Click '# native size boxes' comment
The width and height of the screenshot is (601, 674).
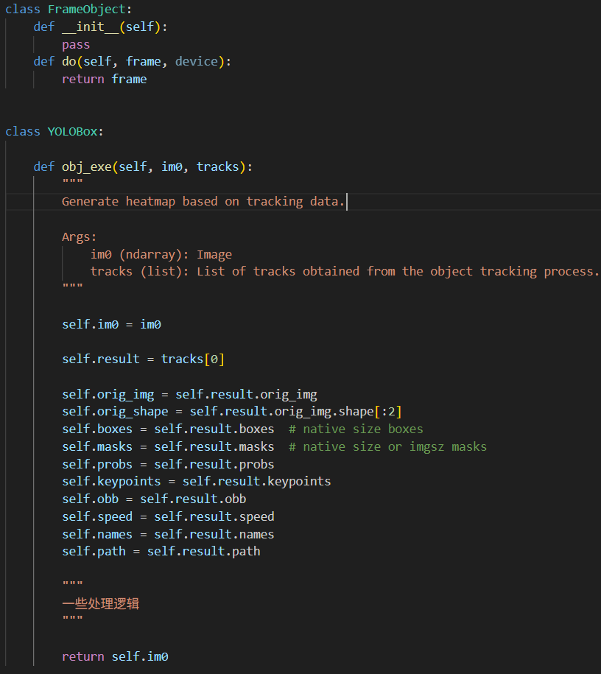(356, 429)
